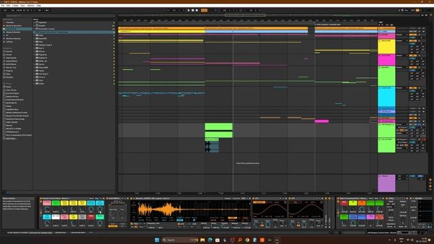Expand the Serum folder in browser
Image resolution: width=434 pixels, height=244 pixels.
35,64
